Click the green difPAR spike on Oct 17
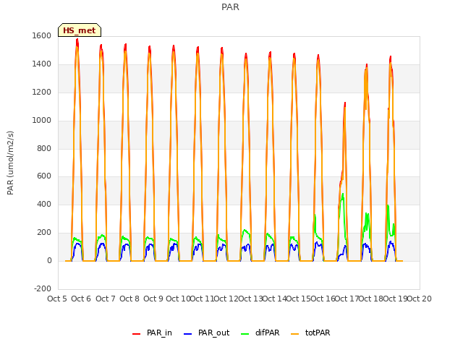 [x=342, y=196]
